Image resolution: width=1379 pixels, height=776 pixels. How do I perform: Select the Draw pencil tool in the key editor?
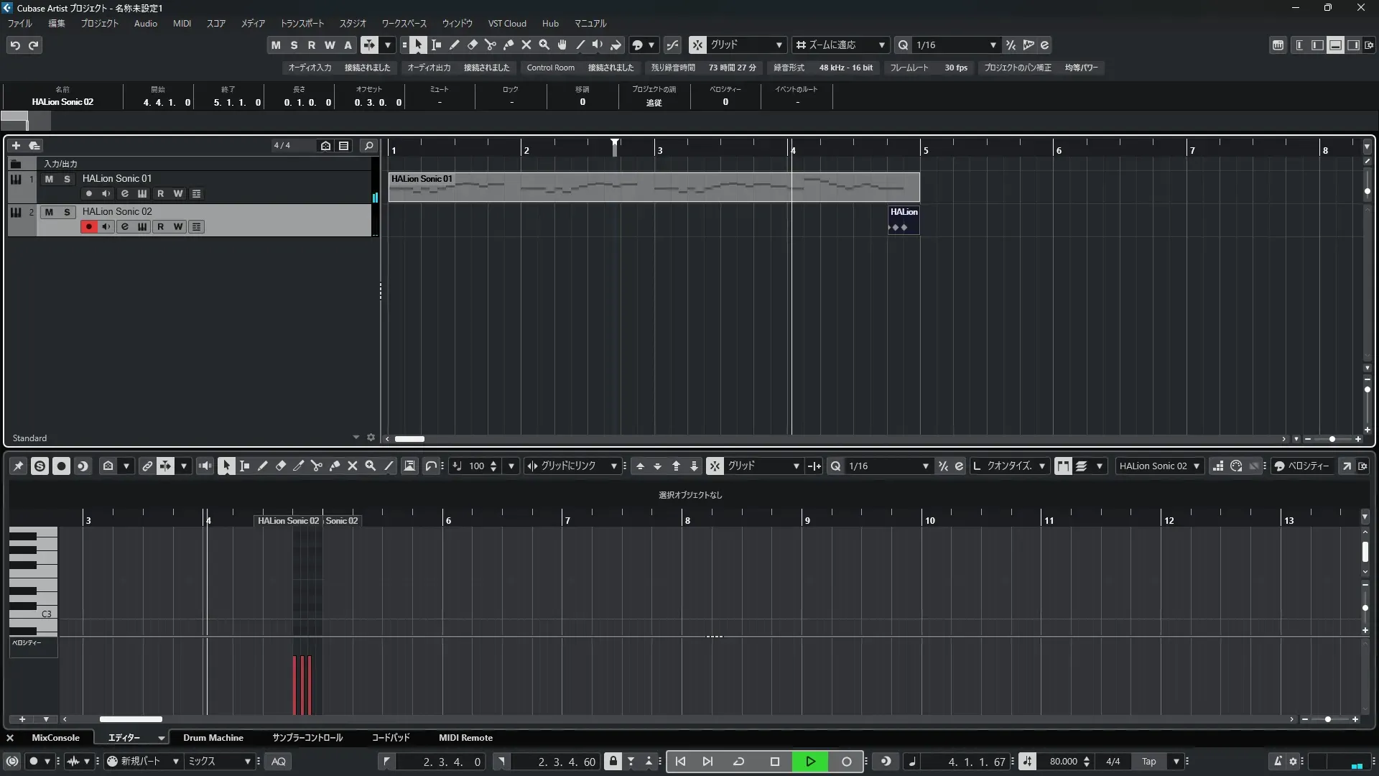[x=263, y=466]
